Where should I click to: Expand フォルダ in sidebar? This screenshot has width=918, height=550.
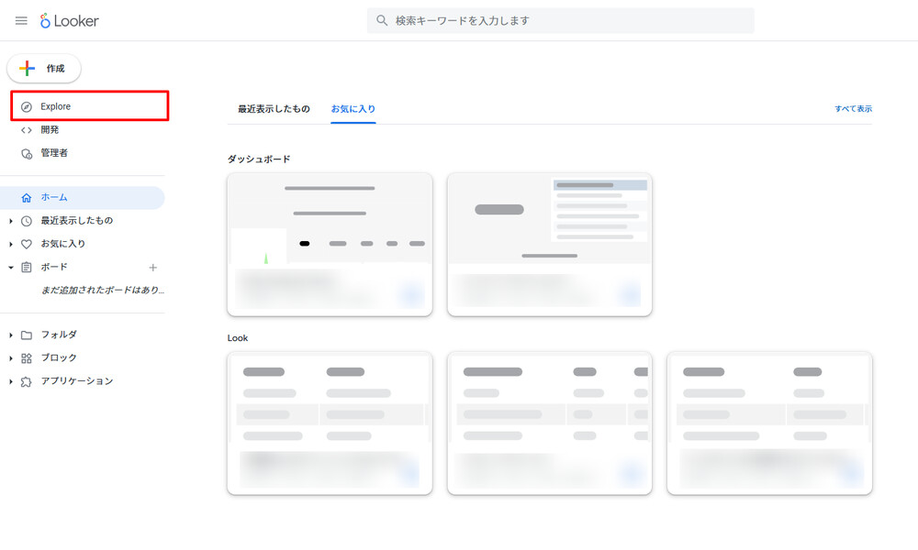pyautogui.click(x=10, y=335)
